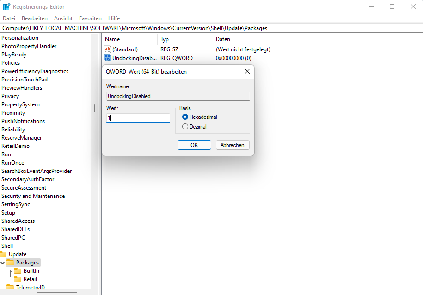The image size is (423, 295).
Task: Select the Hexadezimal radio button
Action: pos(185,117)
